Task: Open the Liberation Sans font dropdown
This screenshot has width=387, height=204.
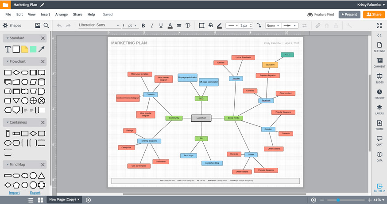Action: click(98, 26)
